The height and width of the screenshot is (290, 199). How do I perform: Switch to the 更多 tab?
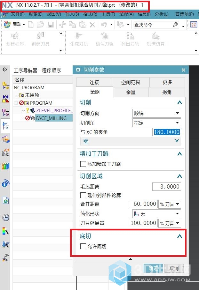click(167, 82)
